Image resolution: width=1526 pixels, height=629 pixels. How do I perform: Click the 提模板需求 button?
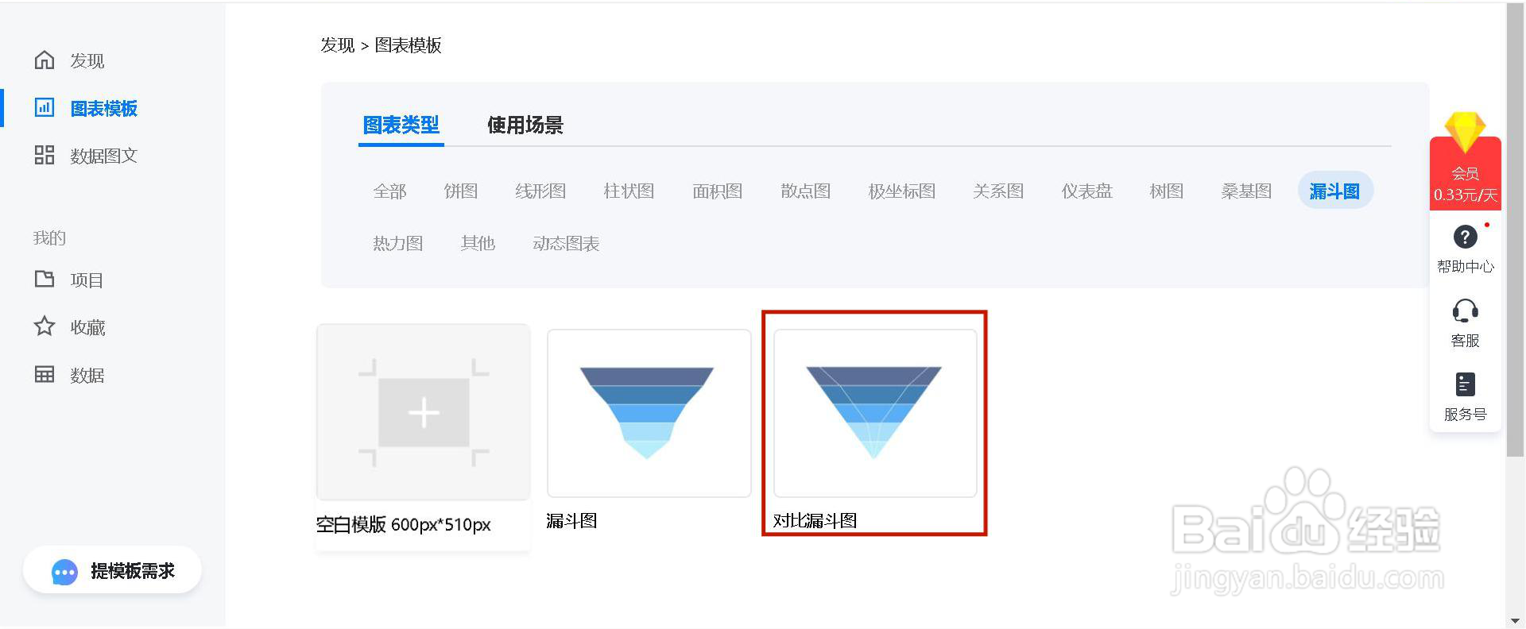[x=112, y=570]
